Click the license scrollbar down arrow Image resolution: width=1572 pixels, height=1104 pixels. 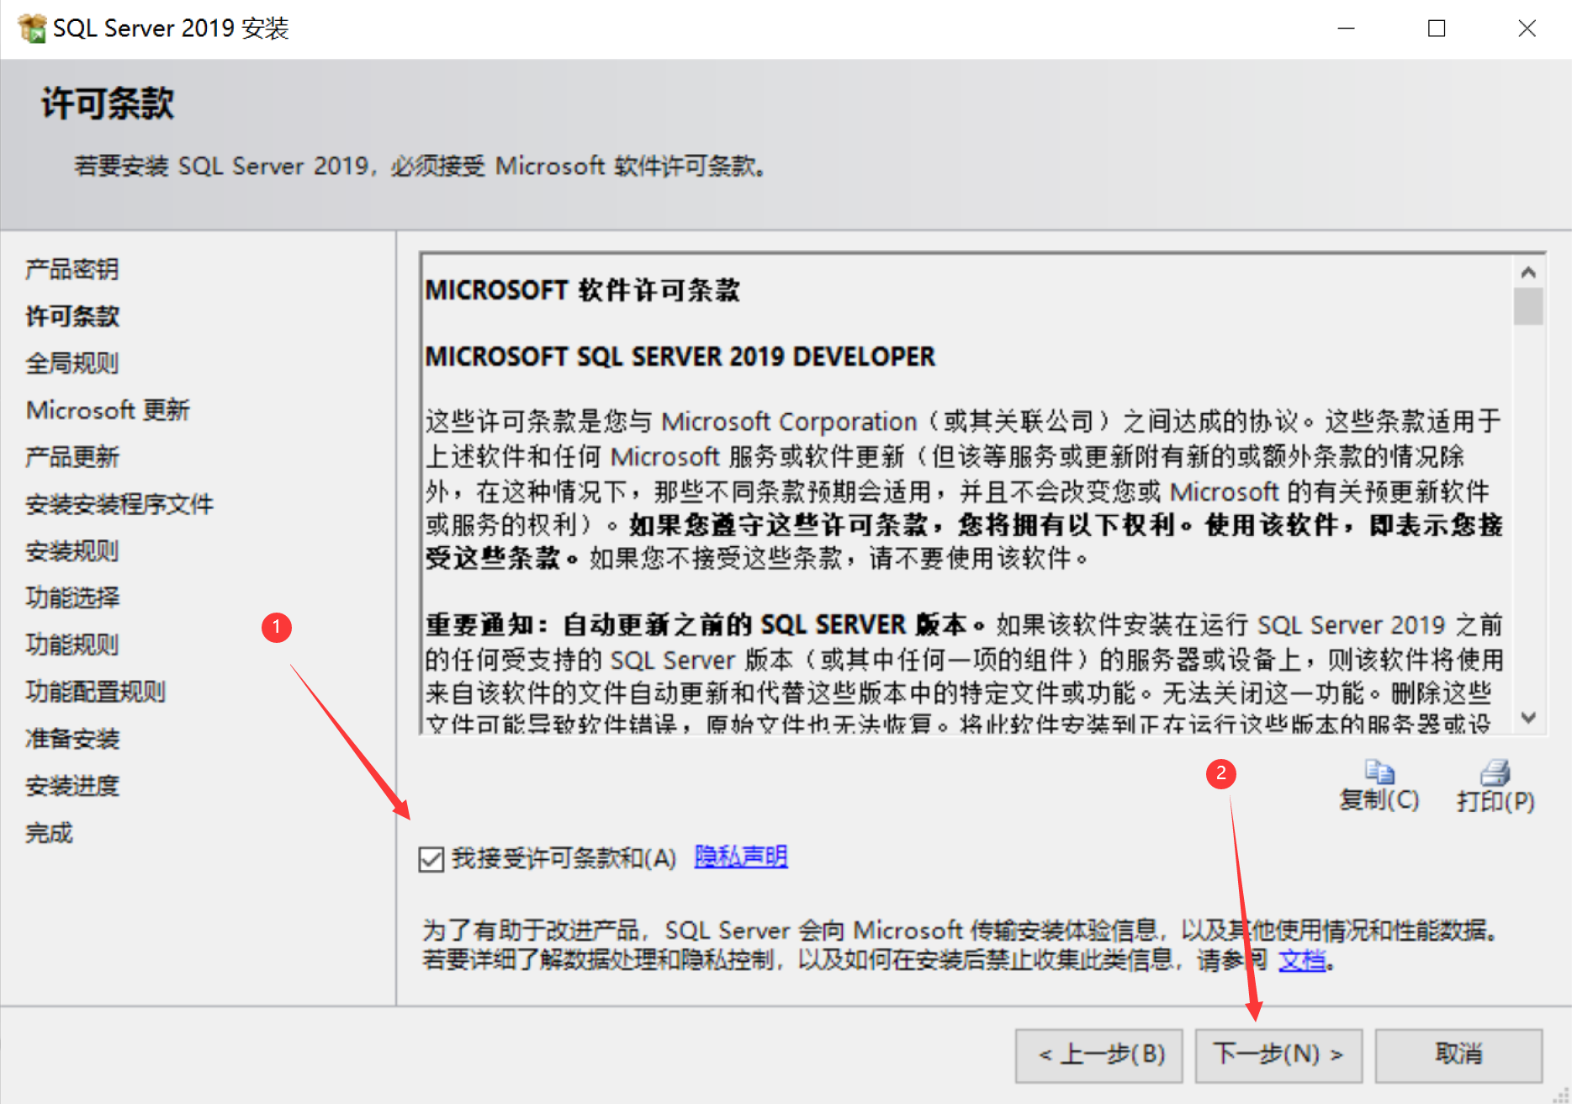pos(1529,718)
